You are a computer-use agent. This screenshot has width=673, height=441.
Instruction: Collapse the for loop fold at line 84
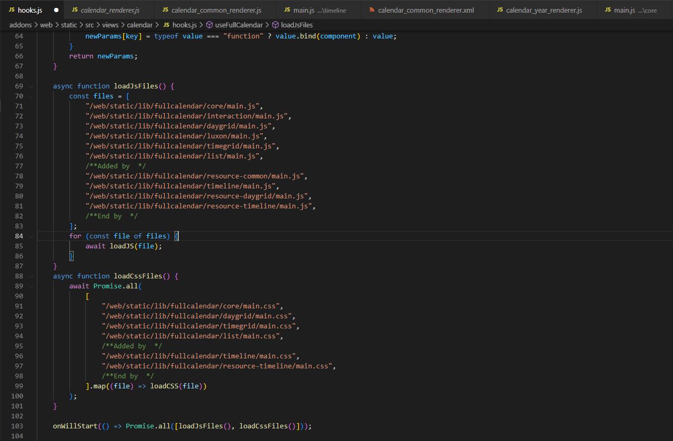coord(30,236)
